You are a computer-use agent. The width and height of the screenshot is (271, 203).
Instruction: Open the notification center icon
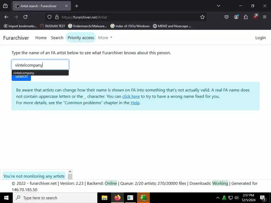(x=263, y=198)
